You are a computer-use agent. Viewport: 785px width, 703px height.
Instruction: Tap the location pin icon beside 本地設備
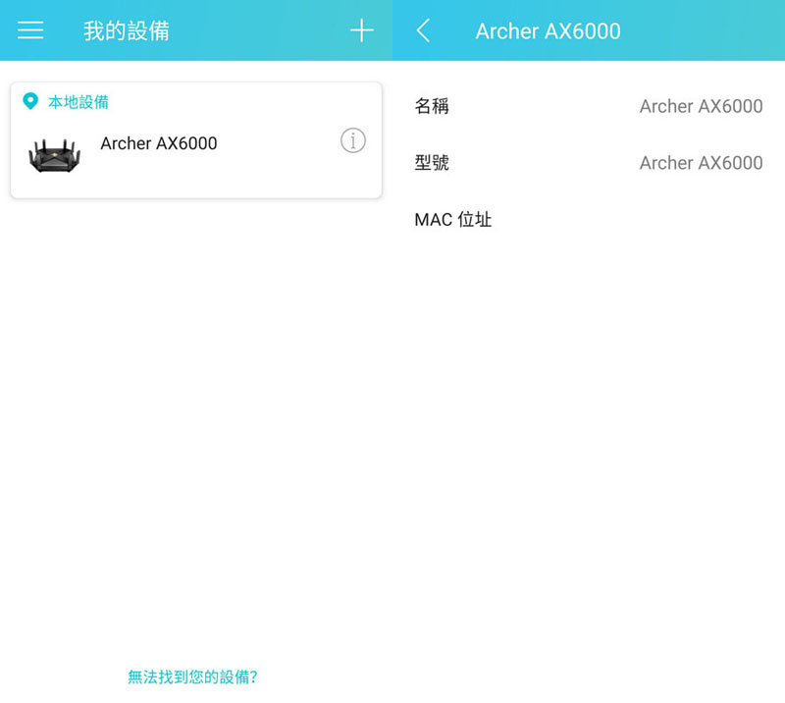[30, 102]
